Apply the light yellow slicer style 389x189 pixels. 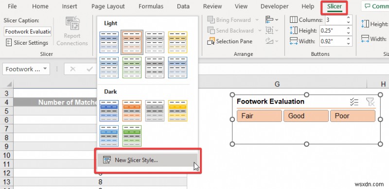pyautogui.click(x=177, y=42)
